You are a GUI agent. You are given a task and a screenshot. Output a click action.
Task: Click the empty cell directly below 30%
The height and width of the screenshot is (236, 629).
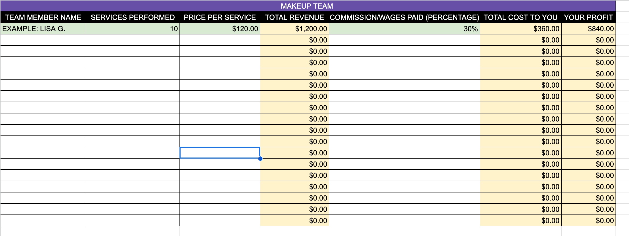pyautogui.click(x=404, y=40)
